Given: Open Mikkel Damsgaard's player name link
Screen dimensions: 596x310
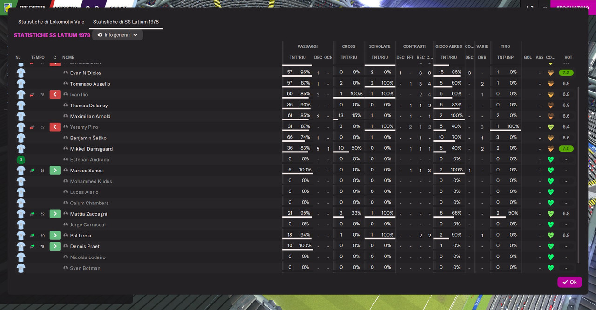Looking at the screenshot, I should 91,149.
